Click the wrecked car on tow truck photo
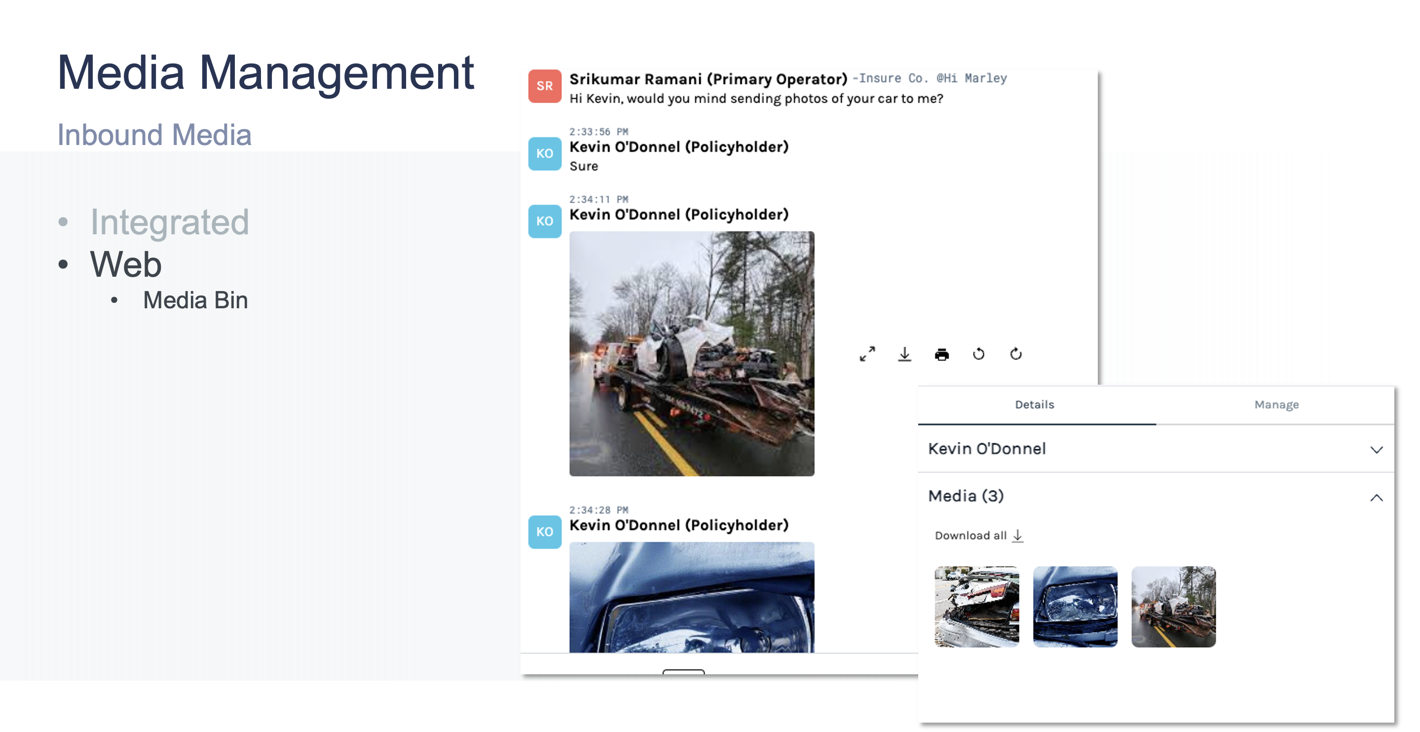1420x732 pixels. pos(691,354)
